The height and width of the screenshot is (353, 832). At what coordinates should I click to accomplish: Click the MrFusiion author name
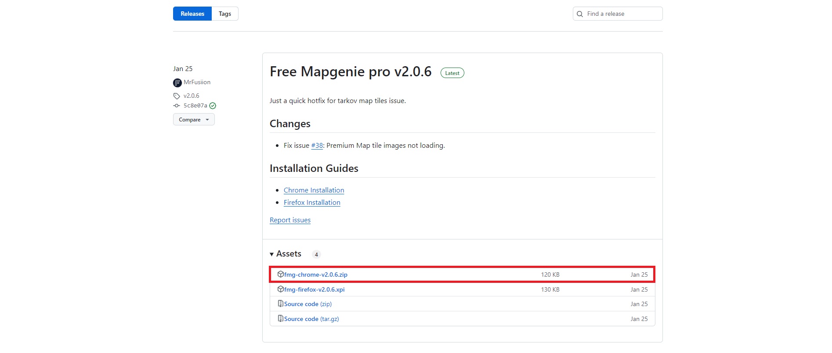pyautogui.click(x=197, y=82)
